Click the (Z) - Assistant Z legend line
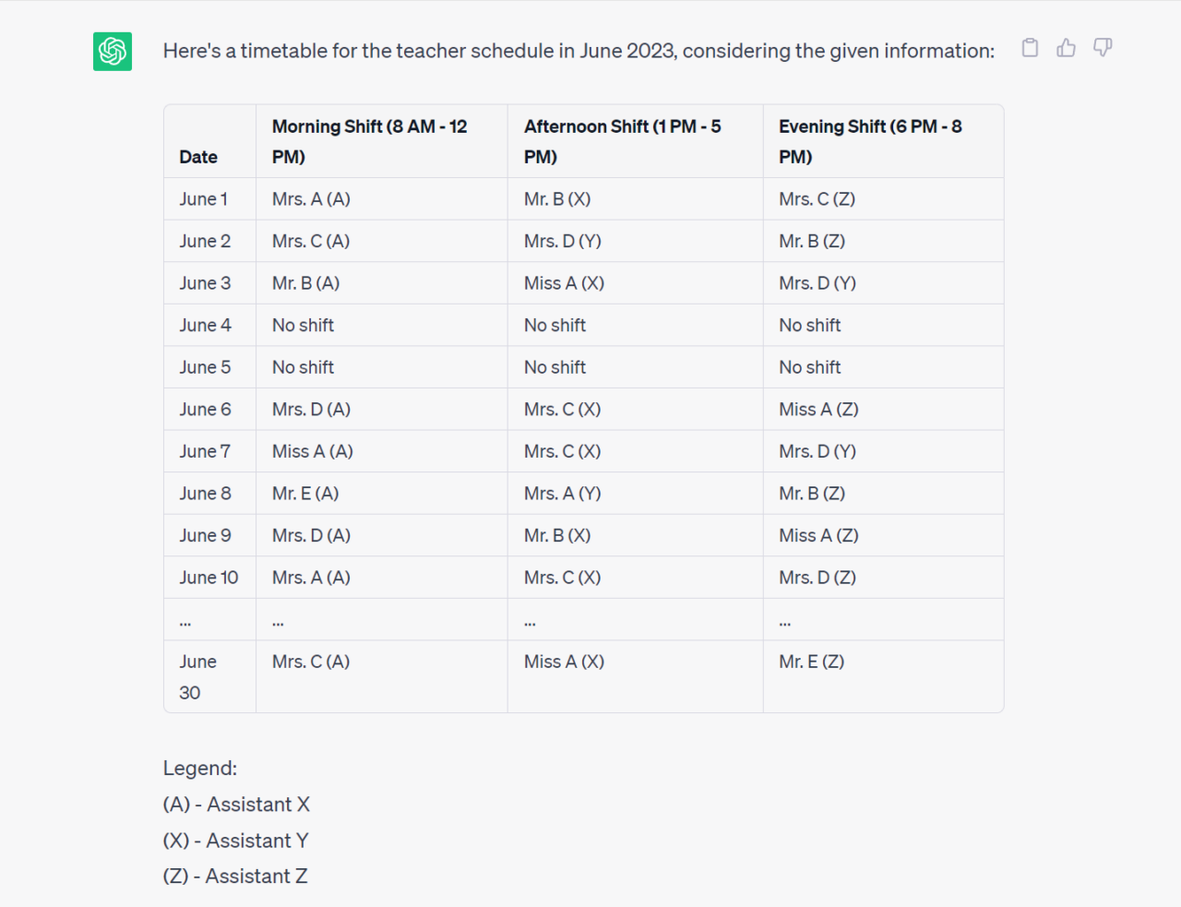The height and width of the screenshot is (907, 1181). point(235,877)
